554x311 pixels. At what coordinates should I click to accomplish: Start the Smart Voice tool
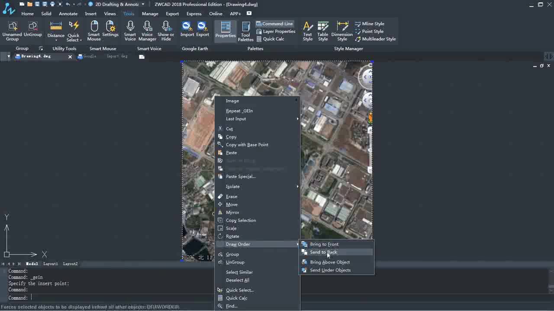(x=130, y=31)
